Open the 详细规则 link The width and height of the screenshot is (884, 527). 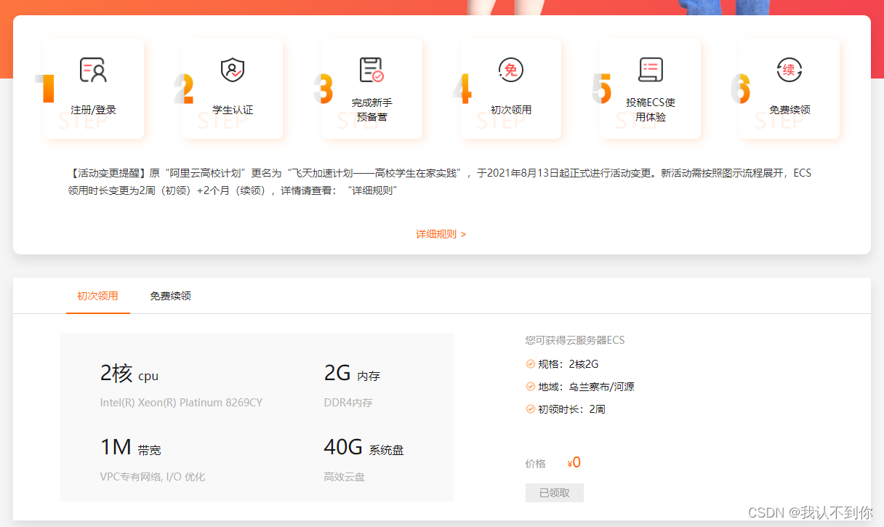pyautogui.click(x=436, y=234)
